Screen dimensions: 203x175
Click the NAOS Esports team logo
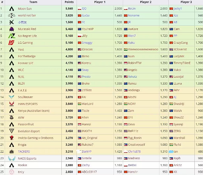12,158
